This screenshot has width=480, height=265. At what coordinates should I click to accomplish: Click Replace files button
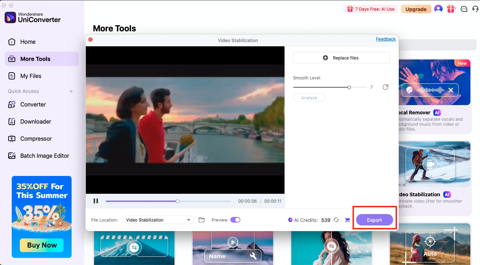point(341,58)
